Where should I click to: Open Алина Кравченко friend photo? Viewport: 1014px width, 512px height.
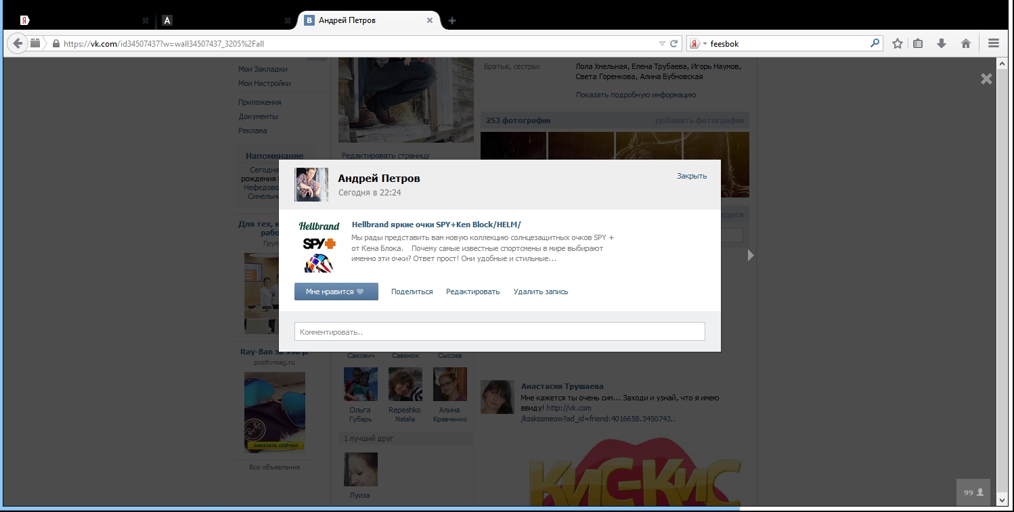coord(450,384)
